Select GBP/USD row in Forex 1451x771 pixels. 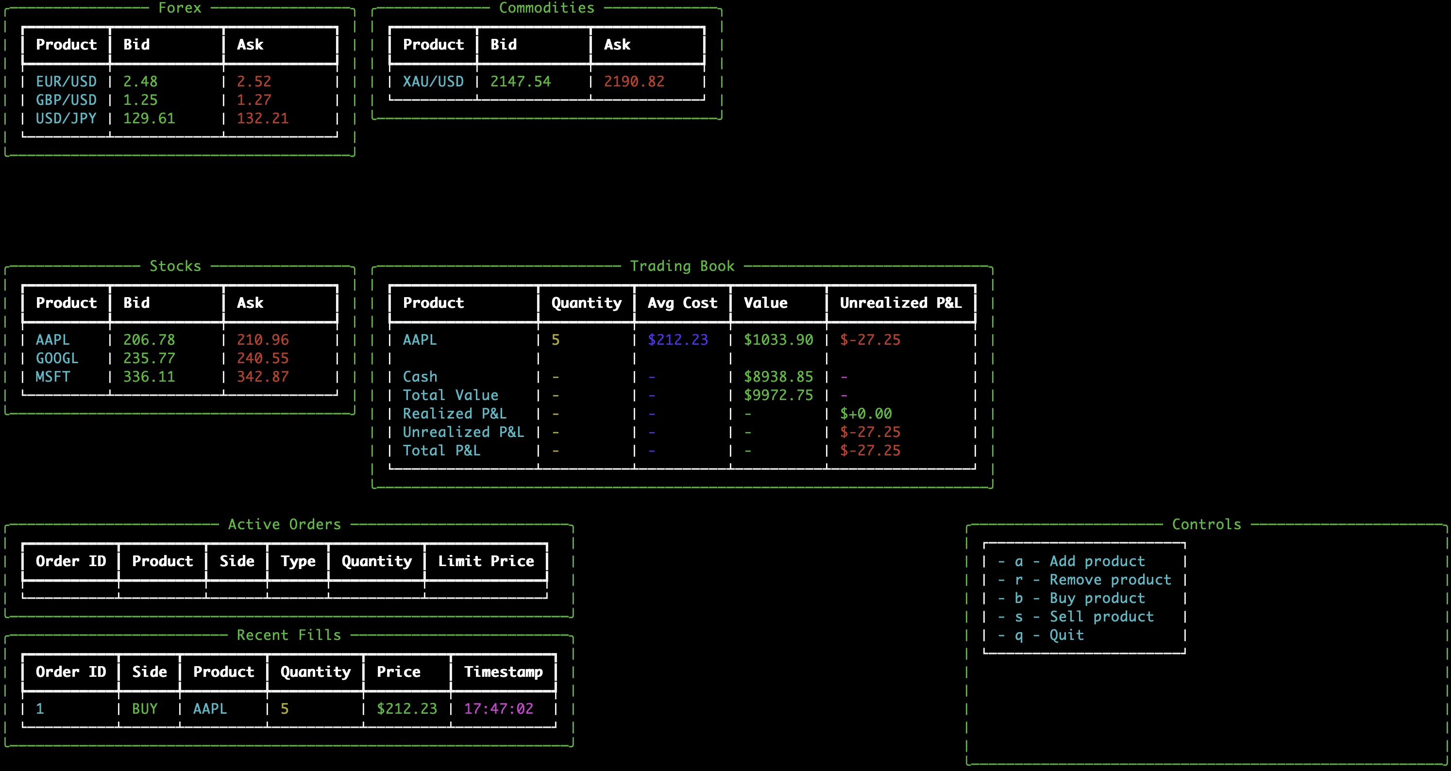click(x=66, y=100)
